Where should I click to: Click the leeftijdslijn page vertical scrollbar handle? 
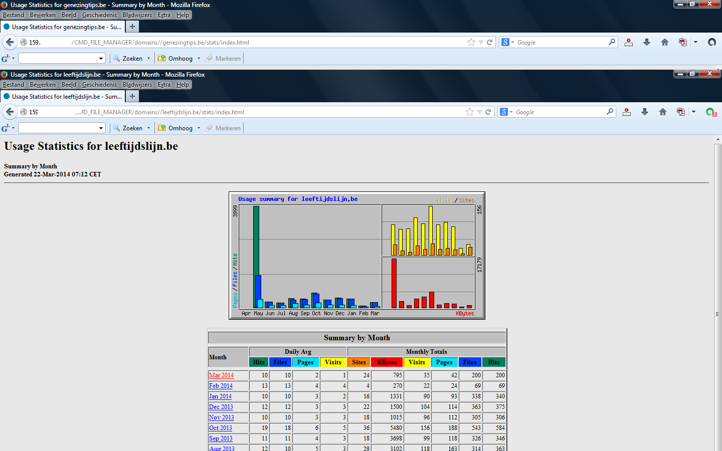pos(717,314)
